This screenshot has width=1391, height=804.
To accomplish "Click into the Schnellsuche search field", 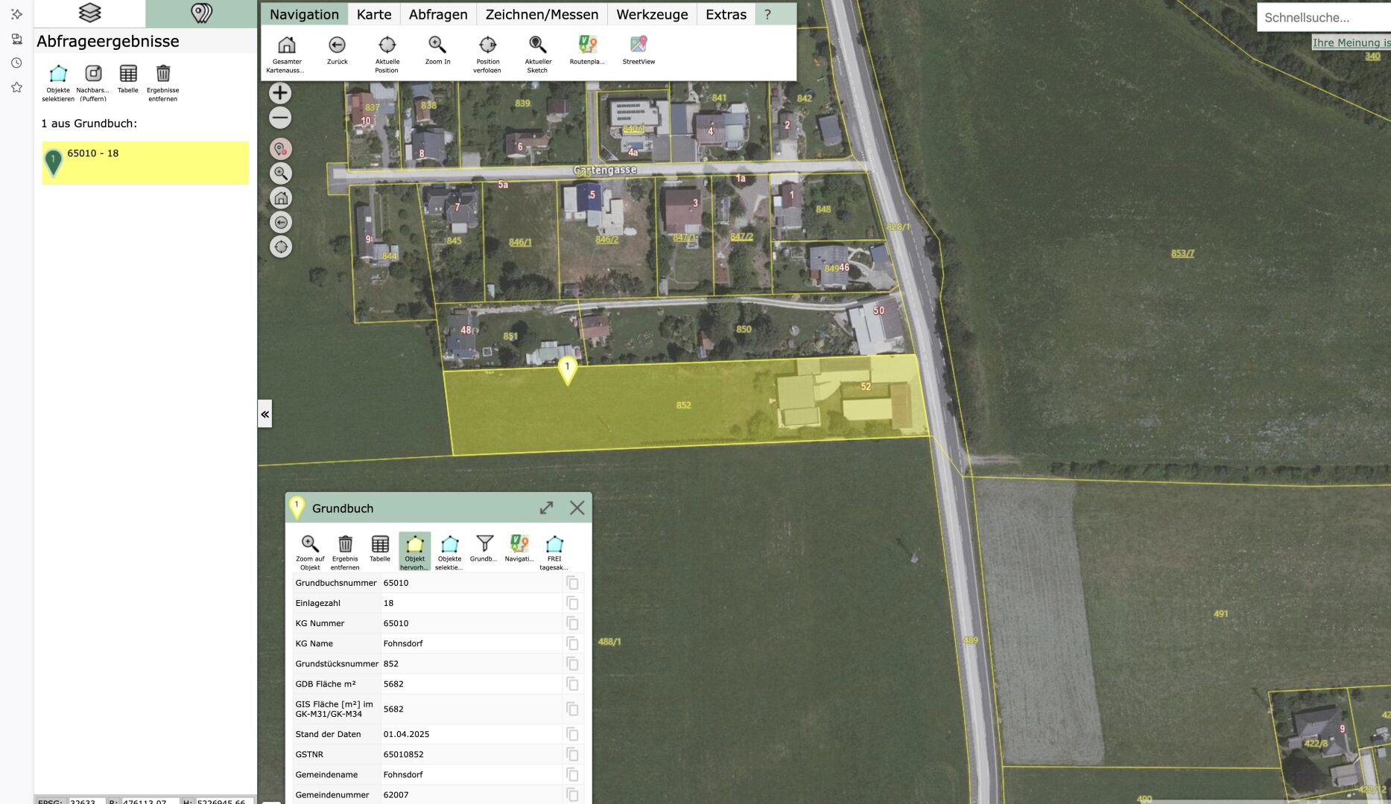I will pos(1322,17).
